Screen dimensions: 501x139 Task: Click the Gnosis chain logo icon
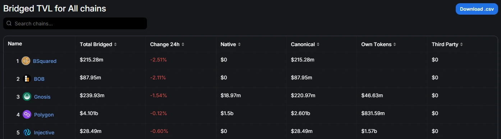27,97
